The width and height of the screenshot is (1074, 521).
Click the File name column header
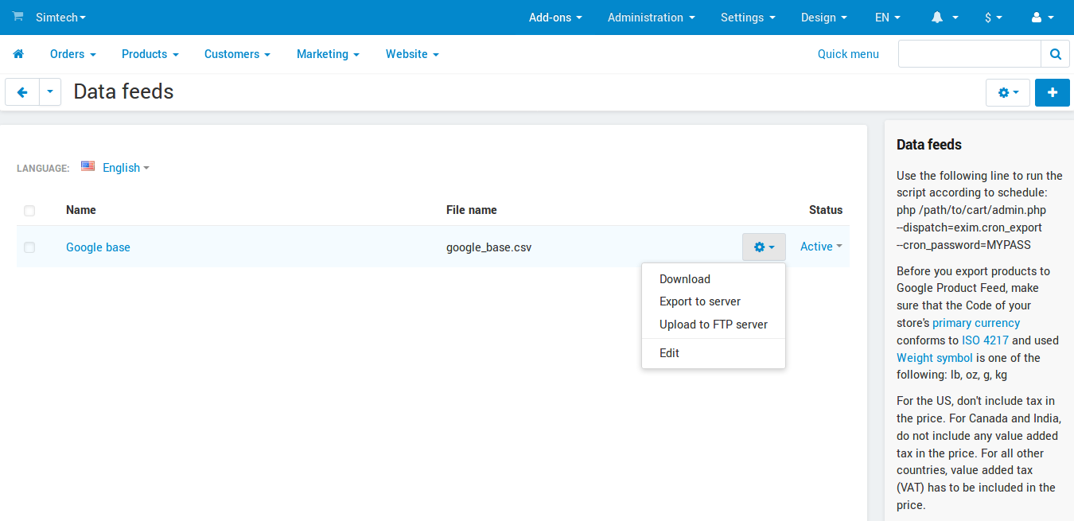point(472,210)
